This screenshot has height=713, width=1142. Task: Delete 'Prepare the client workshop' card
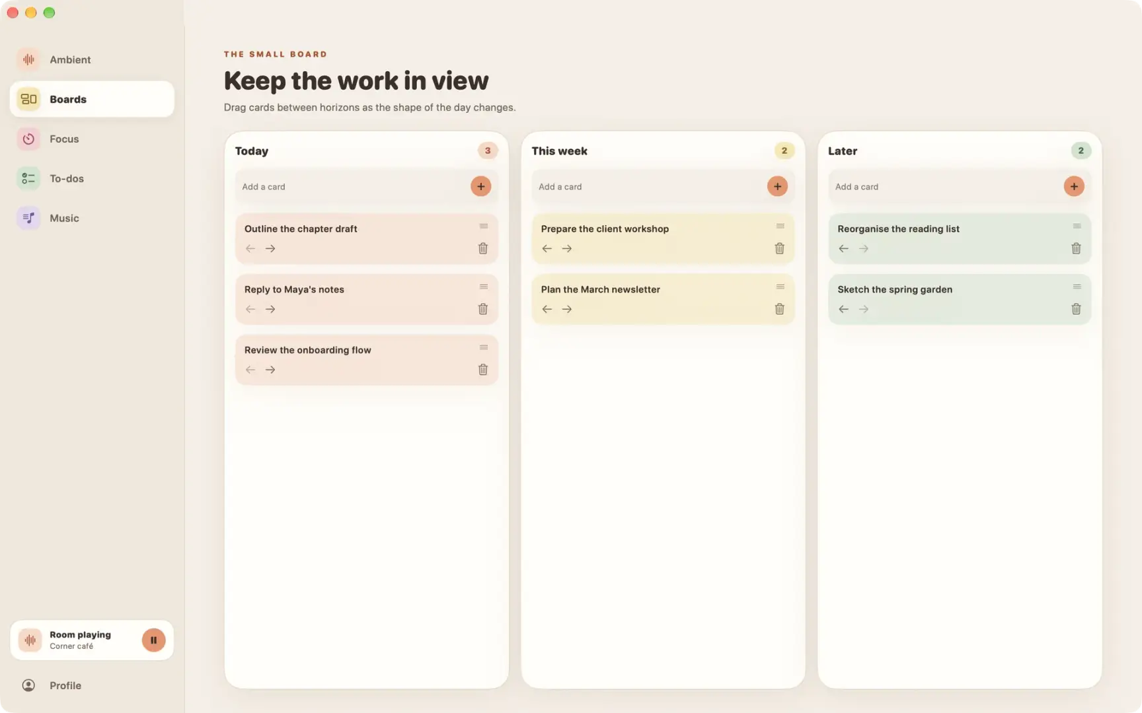tap(780, 248)
